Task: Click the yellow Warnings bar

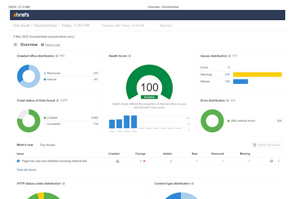Action: 257,75
